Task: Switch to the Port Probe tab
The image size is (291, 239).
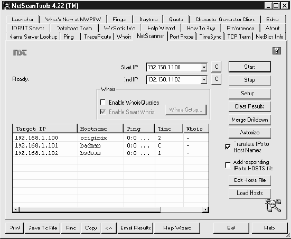Action: [x=182, y=36]
